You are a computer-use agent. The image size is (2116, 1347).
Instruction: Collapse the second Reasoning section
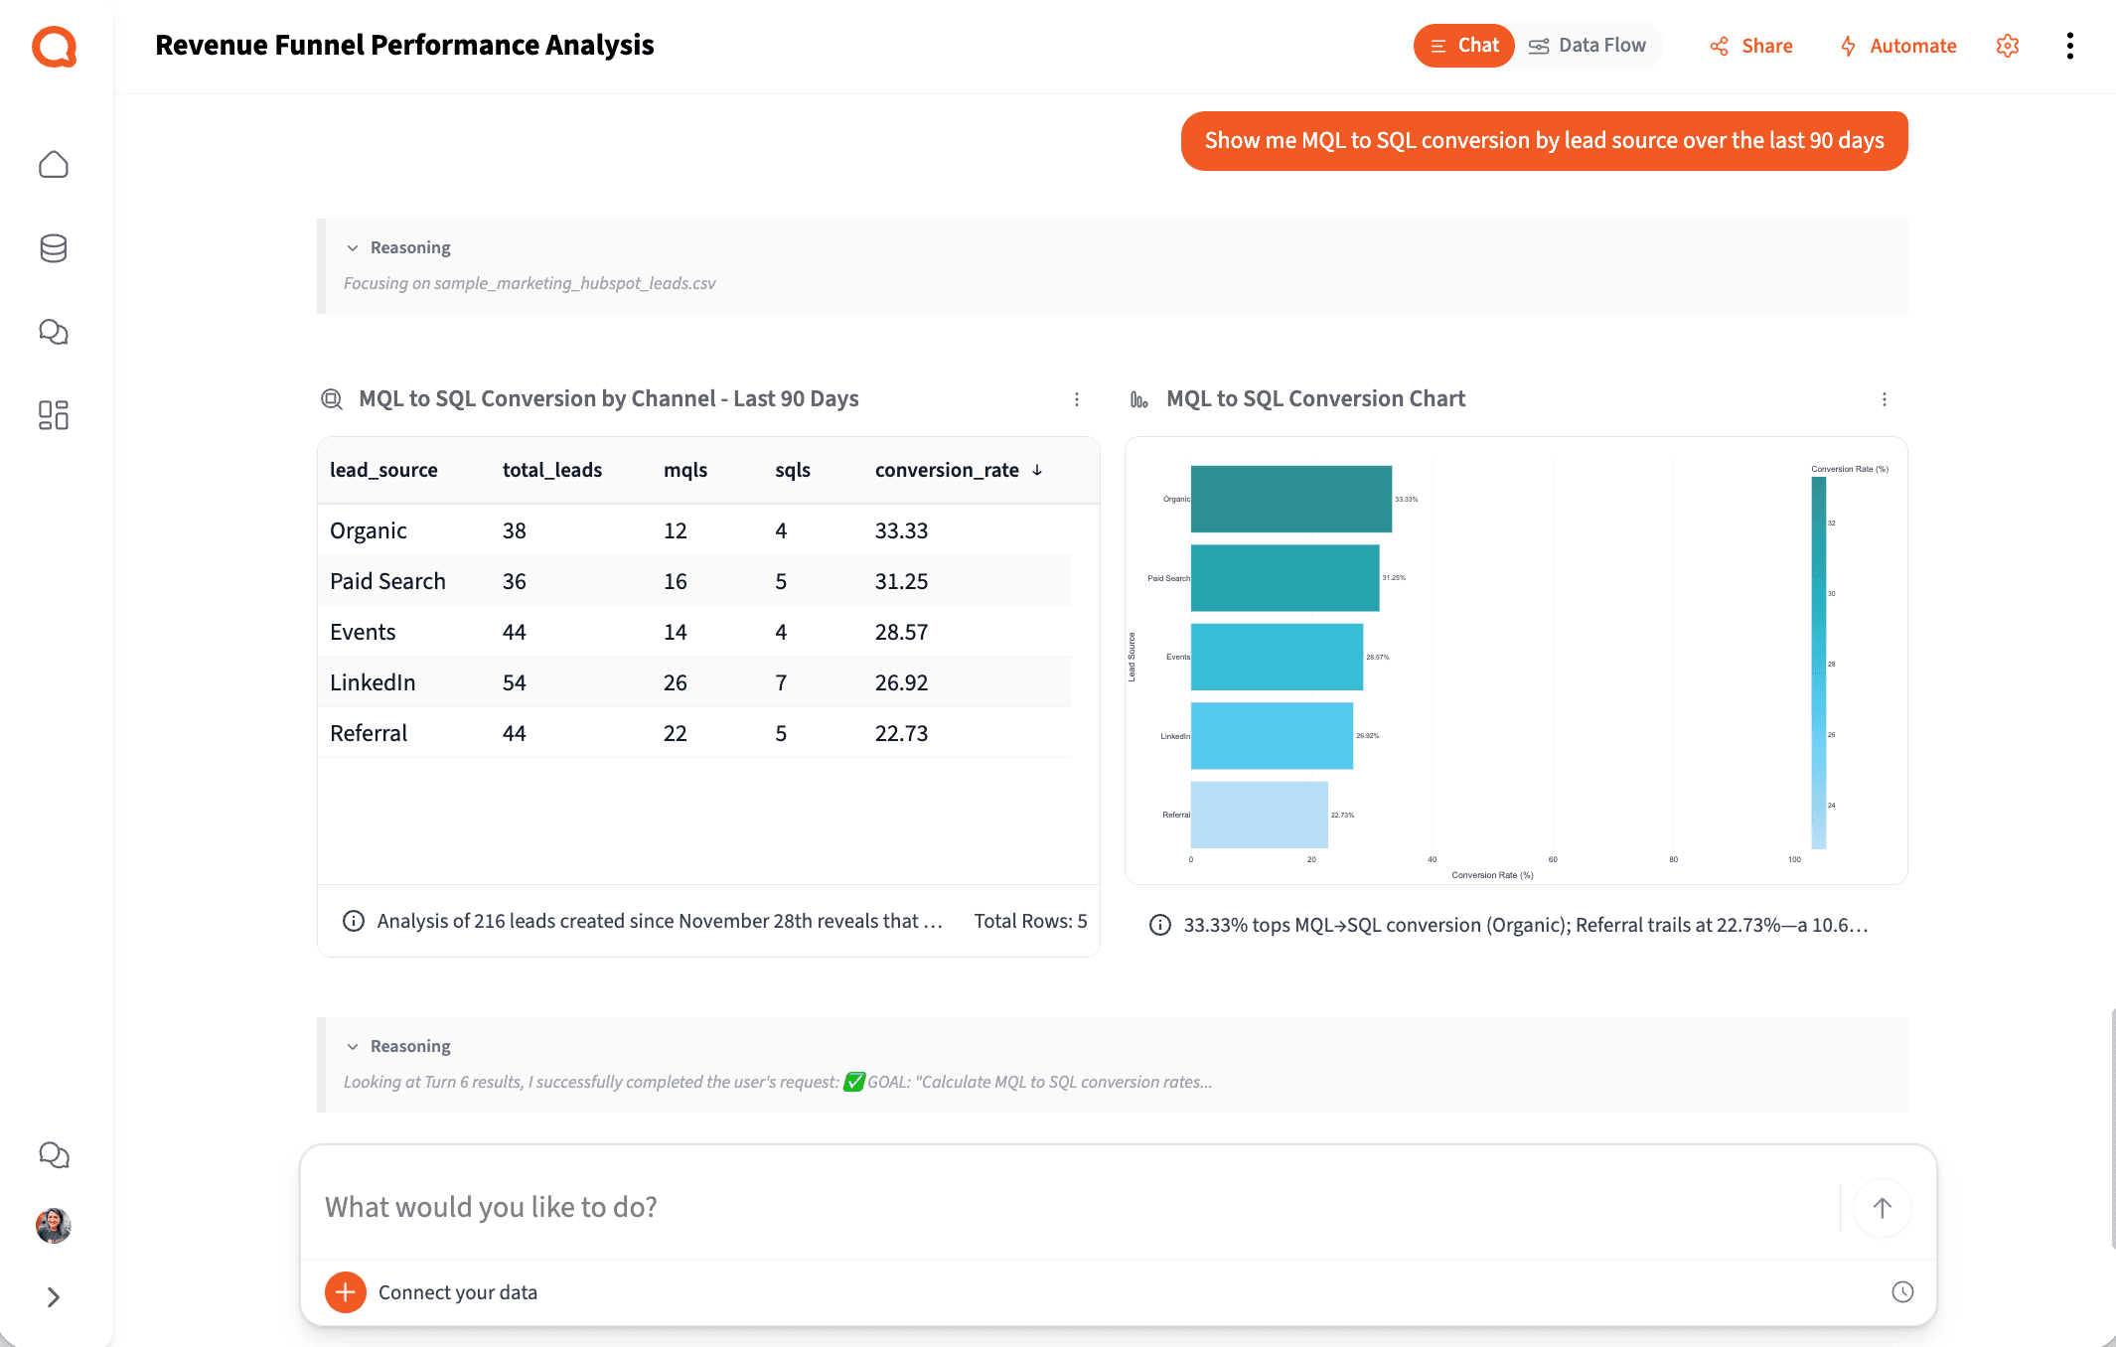point(354,1046)
